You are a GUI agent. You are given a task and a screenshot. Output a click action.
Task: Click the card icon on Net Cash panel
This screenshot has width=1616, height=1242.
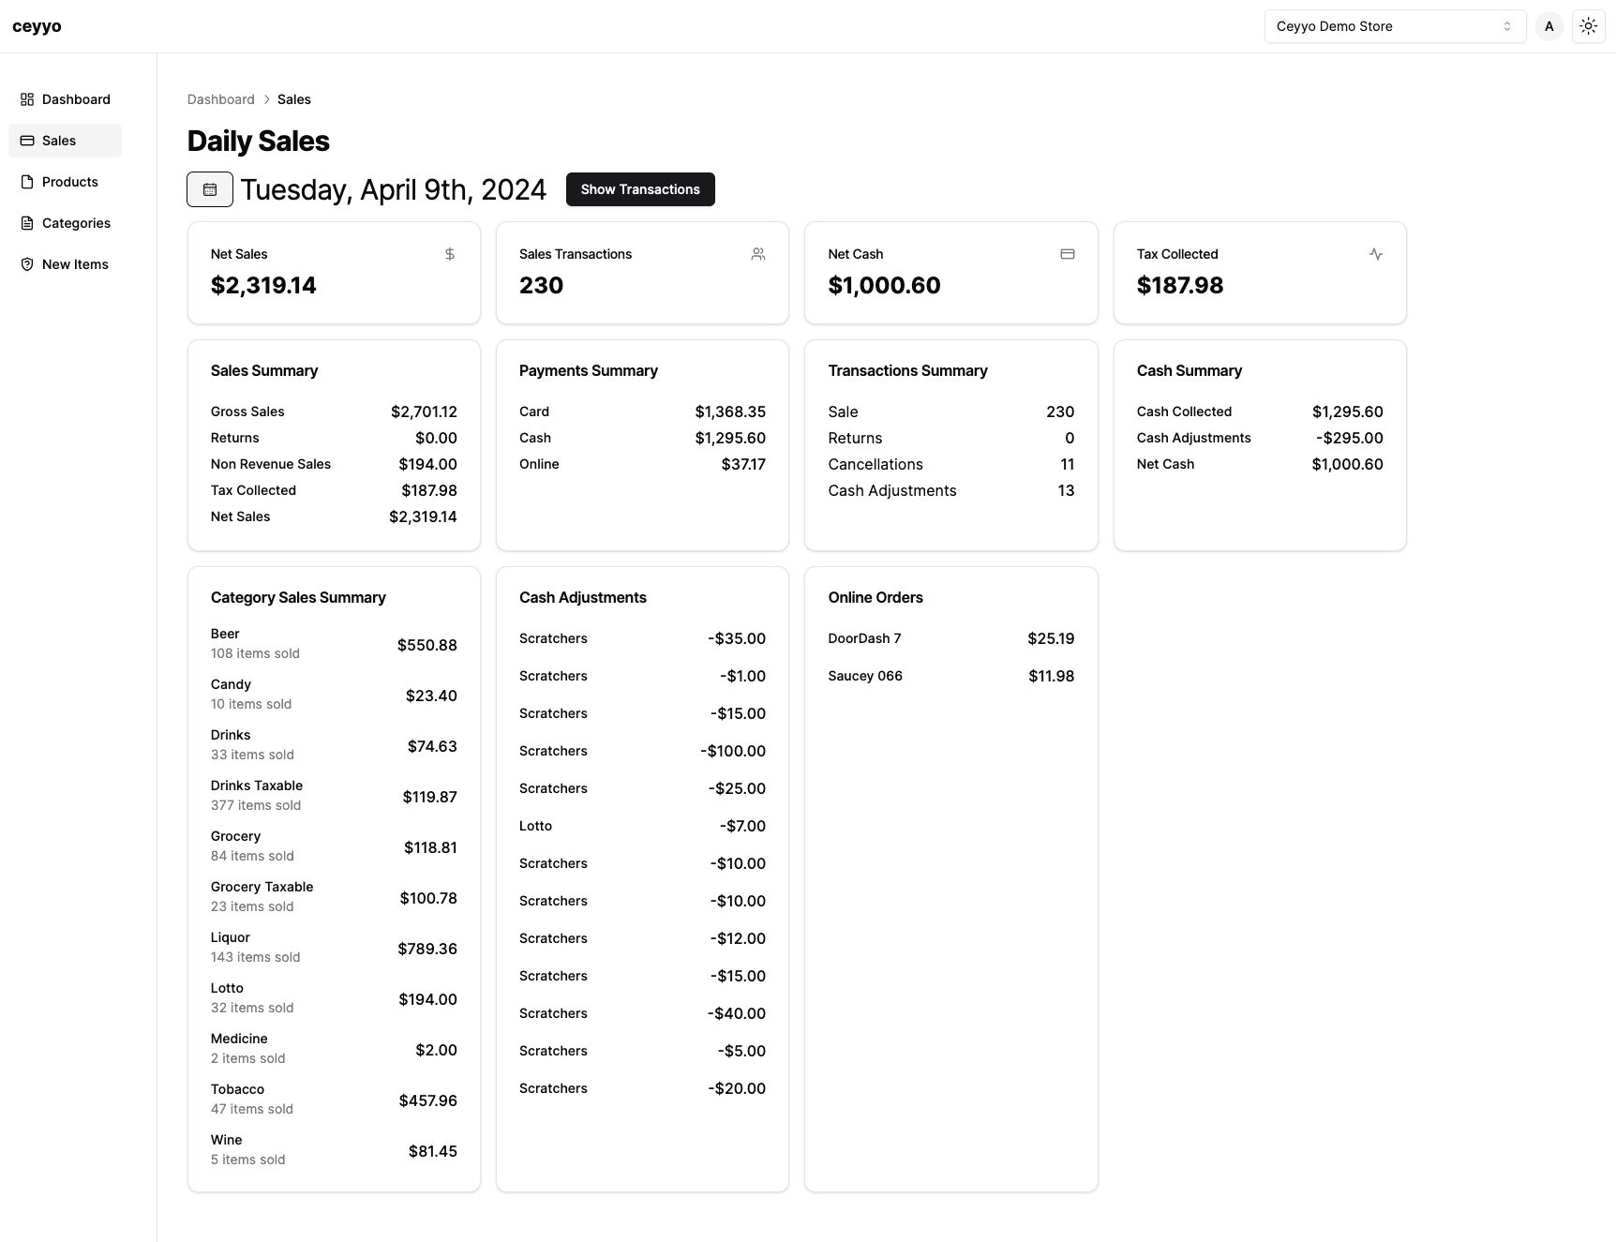click(x=1068, y=253)
